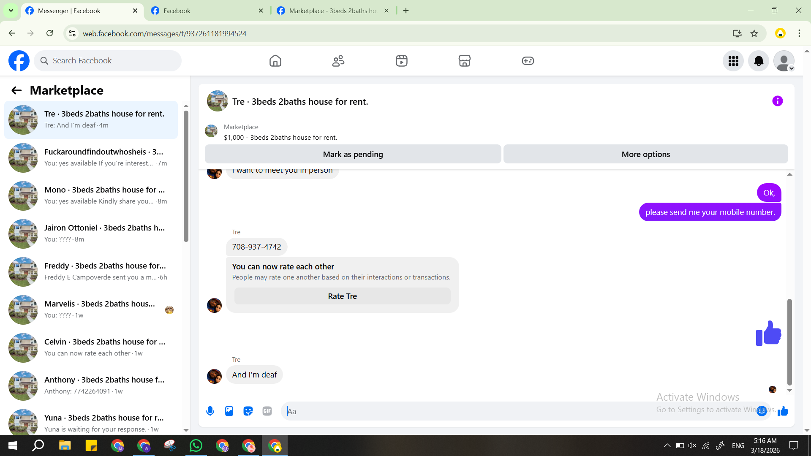This screenshot has width=811, height=456.
Task: Open the Jairon Ottoniel conversation
Action: tap(91, 234)
